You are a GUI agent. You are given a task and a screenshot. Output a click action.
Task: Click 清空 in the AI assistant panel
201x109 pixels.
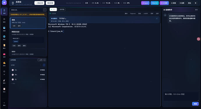pos(196,10)
